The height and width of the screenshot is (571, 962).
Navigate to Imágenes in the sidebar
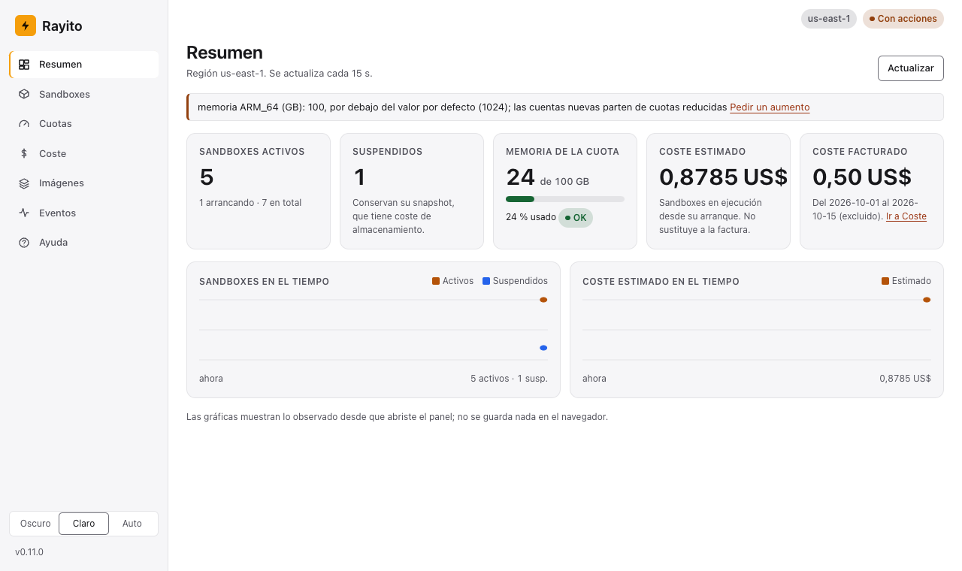[84, 183]
